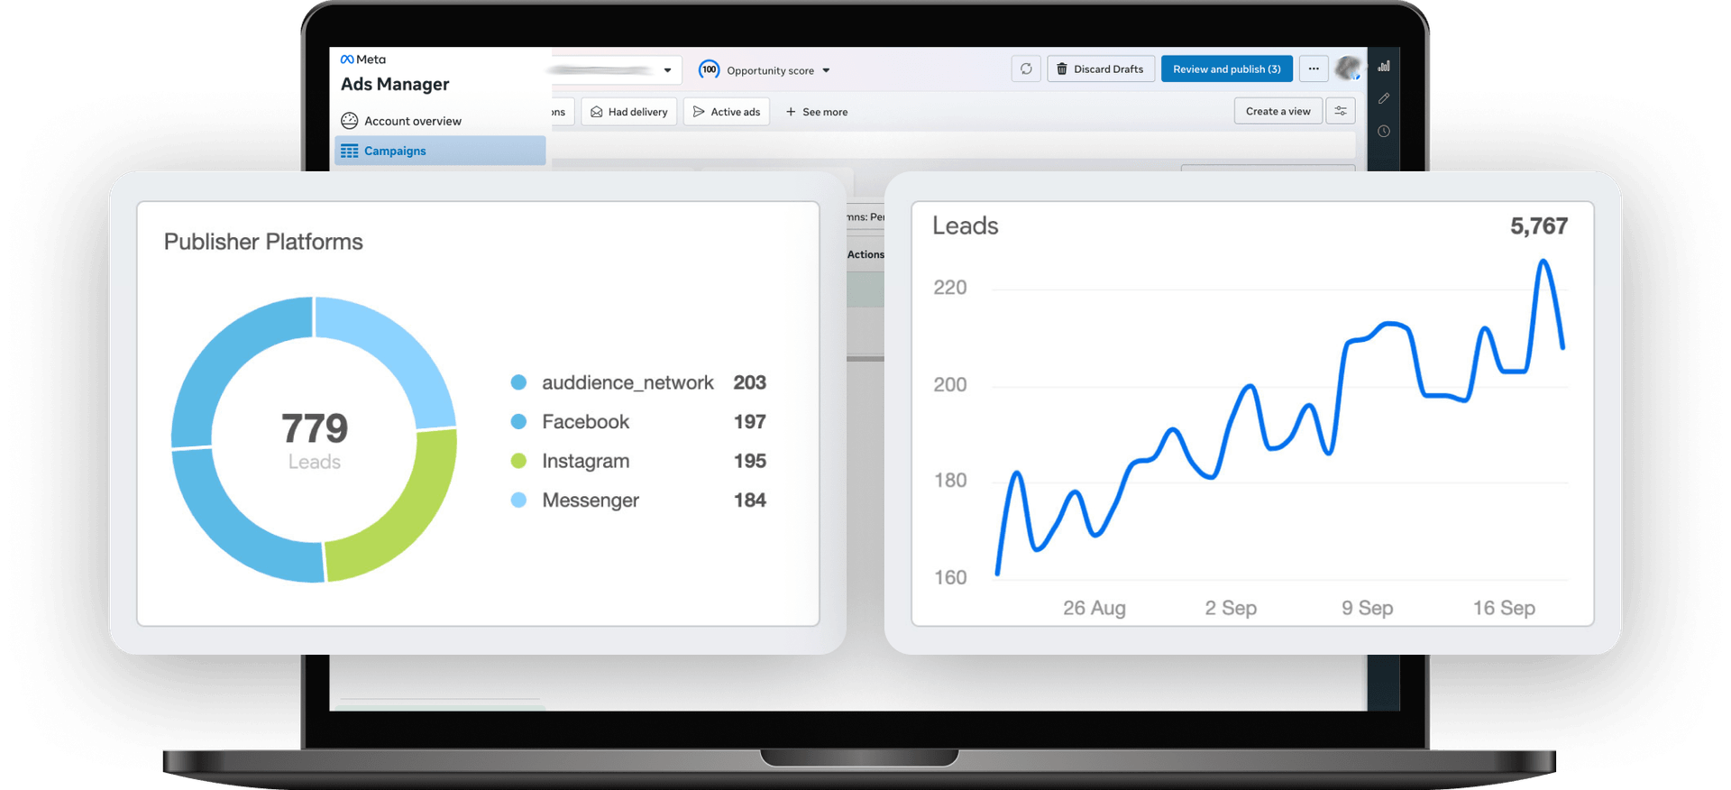Click the 26 Aug axis label
Screen dimensions: 1731x790
[1094, 608]
